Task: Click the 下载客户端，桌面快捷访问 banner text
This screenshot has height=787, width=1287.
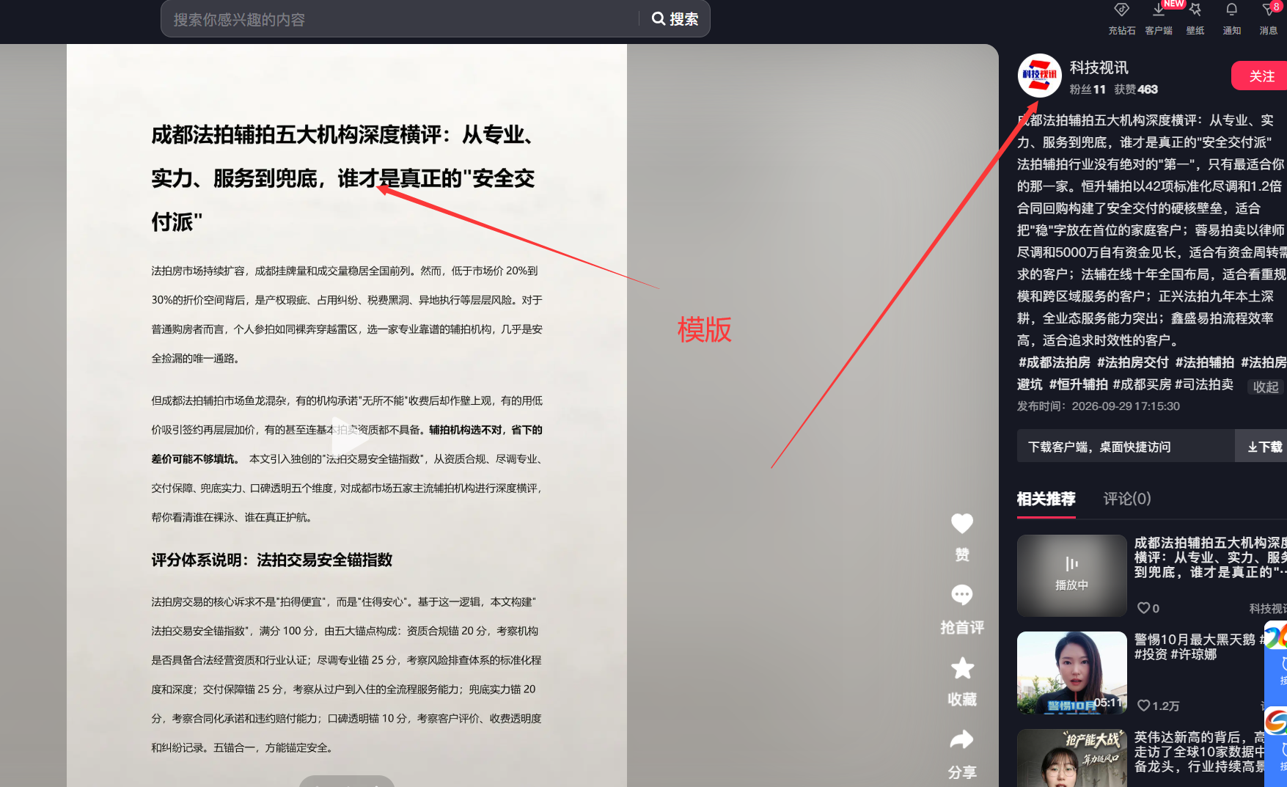Action: (1099, 447)
